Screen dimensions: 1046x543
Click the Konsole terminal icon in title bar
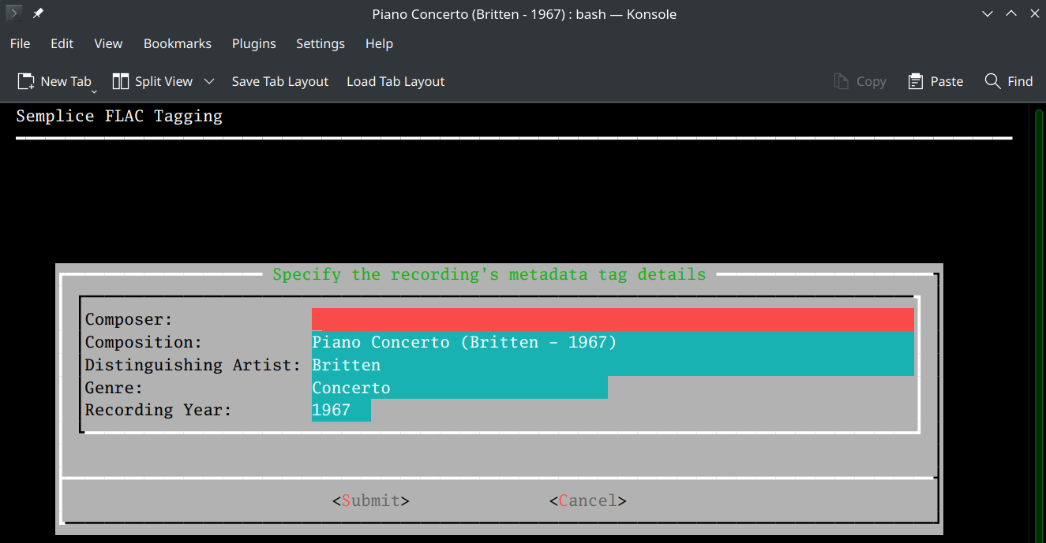tap(13, 13)
